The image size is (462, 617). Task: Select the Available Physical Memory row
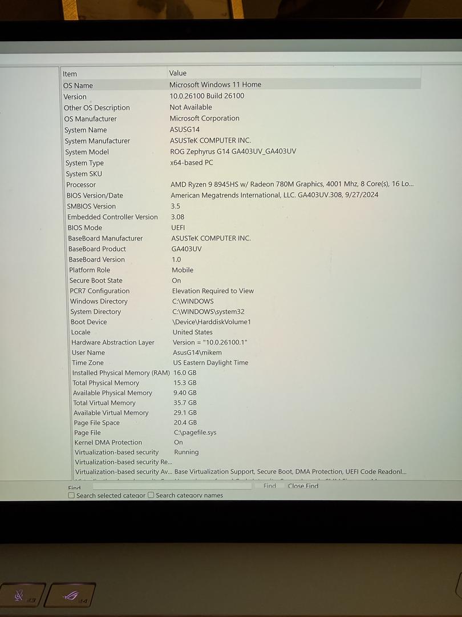(242, 392)
